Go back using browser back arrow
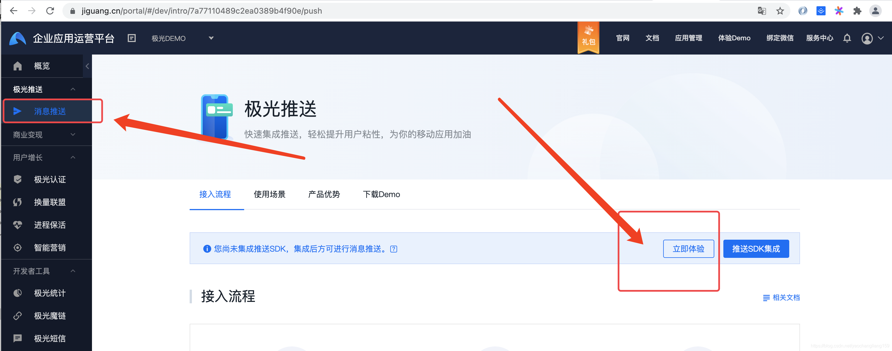The height and width of the screenshot is (351, 892). [x=14, y=11]
